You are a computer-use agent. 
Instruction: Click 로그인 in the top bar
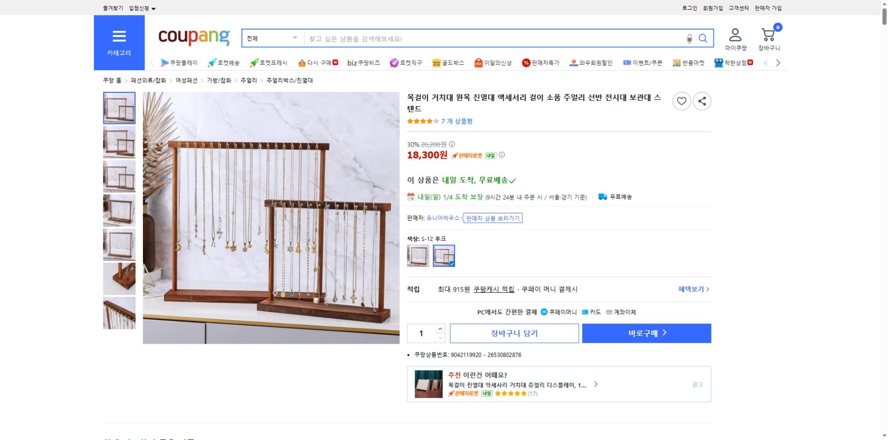[689, 8]
